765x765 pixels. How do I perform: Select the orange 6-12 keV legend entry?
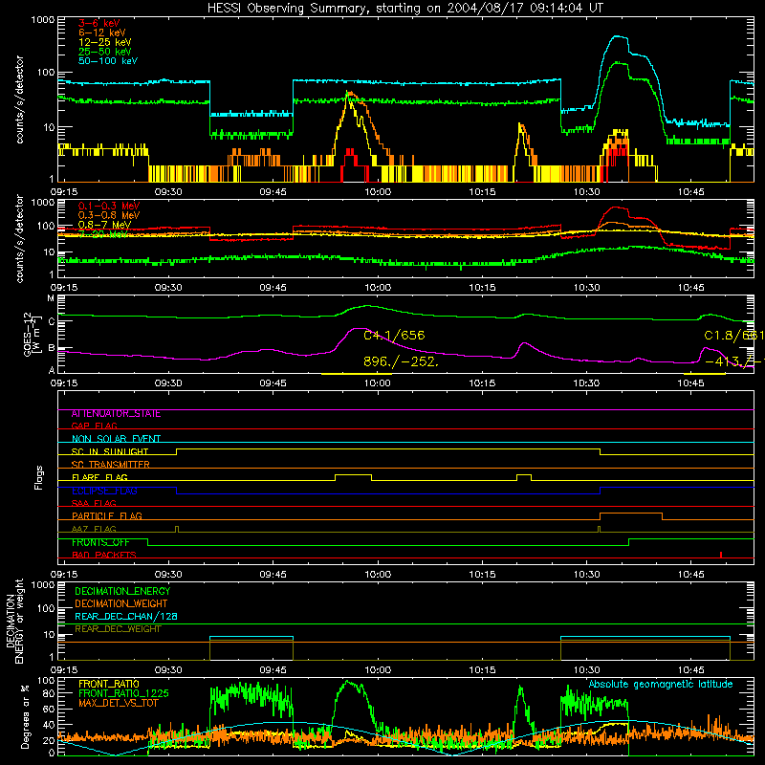pos(101,33)
